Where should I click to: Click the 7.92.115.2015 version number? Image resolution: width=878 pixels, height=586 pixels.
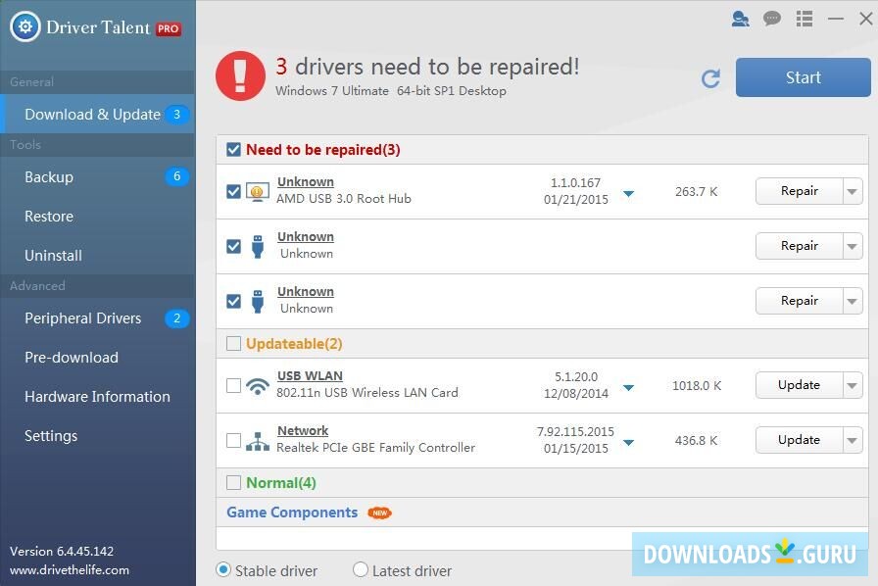click(575, 432)
